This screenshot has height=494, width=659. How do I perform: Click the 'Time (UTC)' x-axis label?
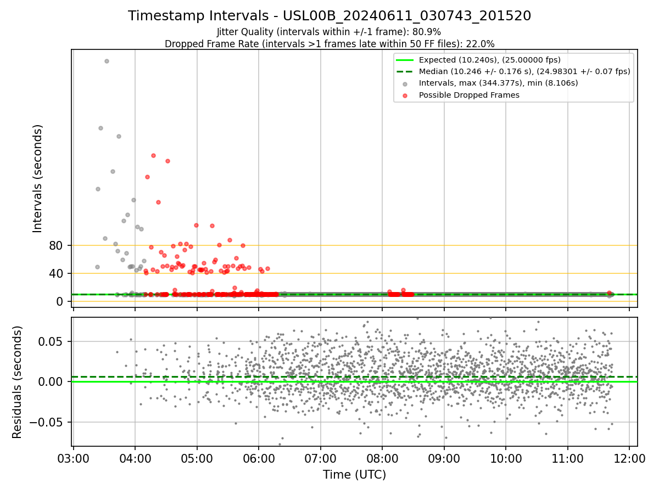[354, 475]
